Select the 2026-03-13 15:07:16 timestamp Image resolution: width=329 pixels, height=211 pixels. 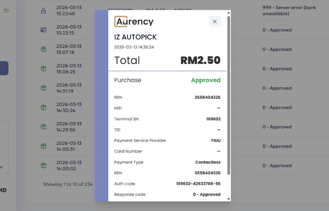69,49
